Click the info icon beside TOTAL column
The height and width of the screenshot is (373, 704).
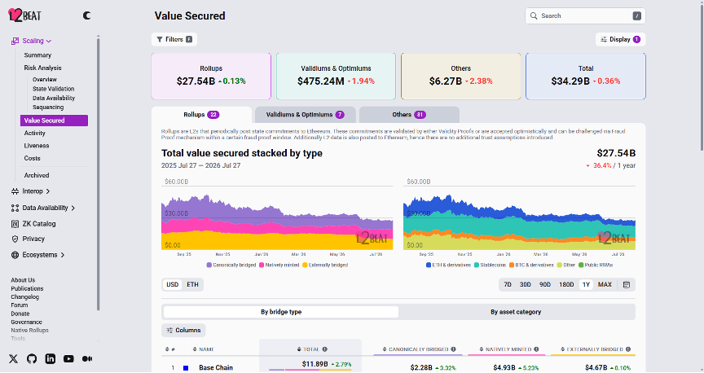[324, 349]
